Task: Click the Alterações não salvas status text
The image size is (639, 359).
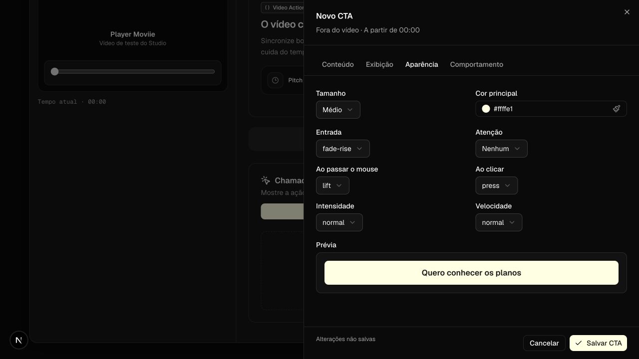Action: point(345,339)
